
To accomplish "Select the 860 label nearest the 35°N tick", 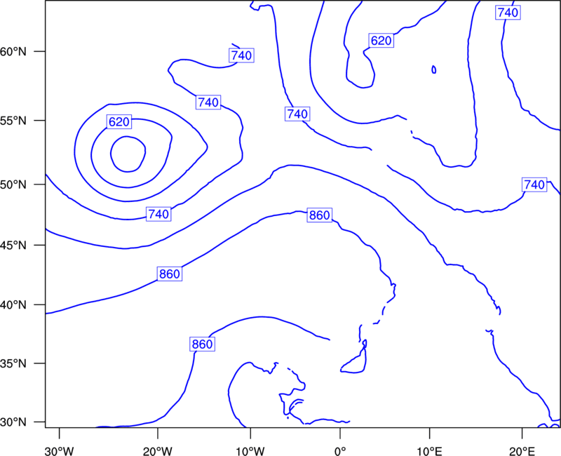I will (203, 344).
